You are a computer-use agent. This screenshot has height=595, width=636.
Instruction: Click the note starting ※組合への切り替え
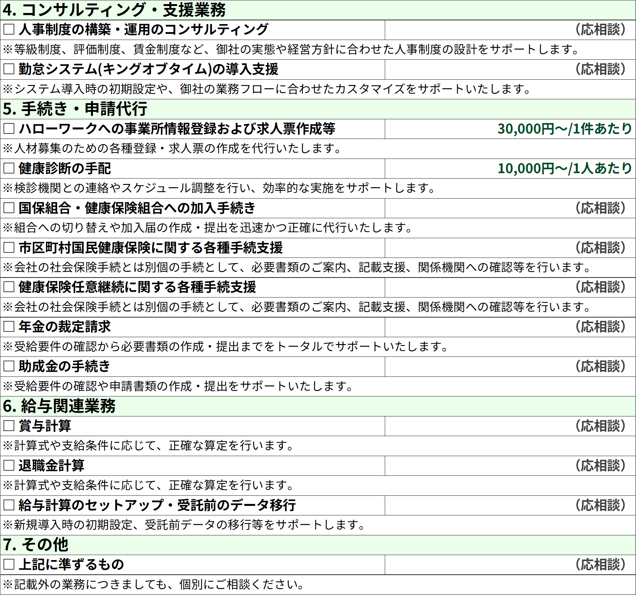208,227
